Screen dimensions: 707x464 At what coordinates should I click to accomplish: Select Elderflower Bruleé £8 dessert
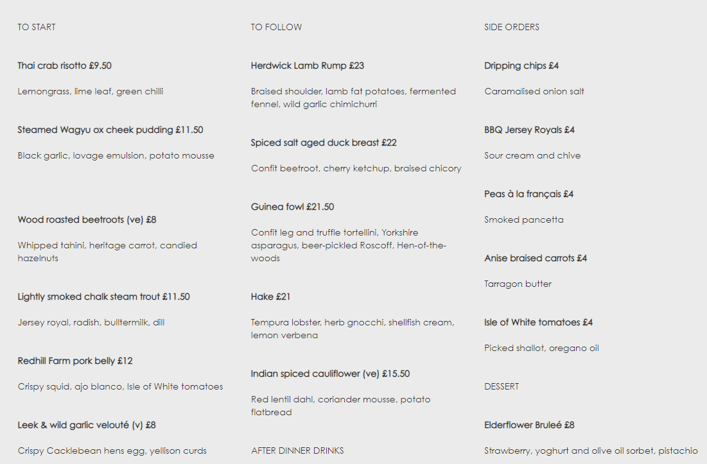pyautogui.click(x=529, y=425)
